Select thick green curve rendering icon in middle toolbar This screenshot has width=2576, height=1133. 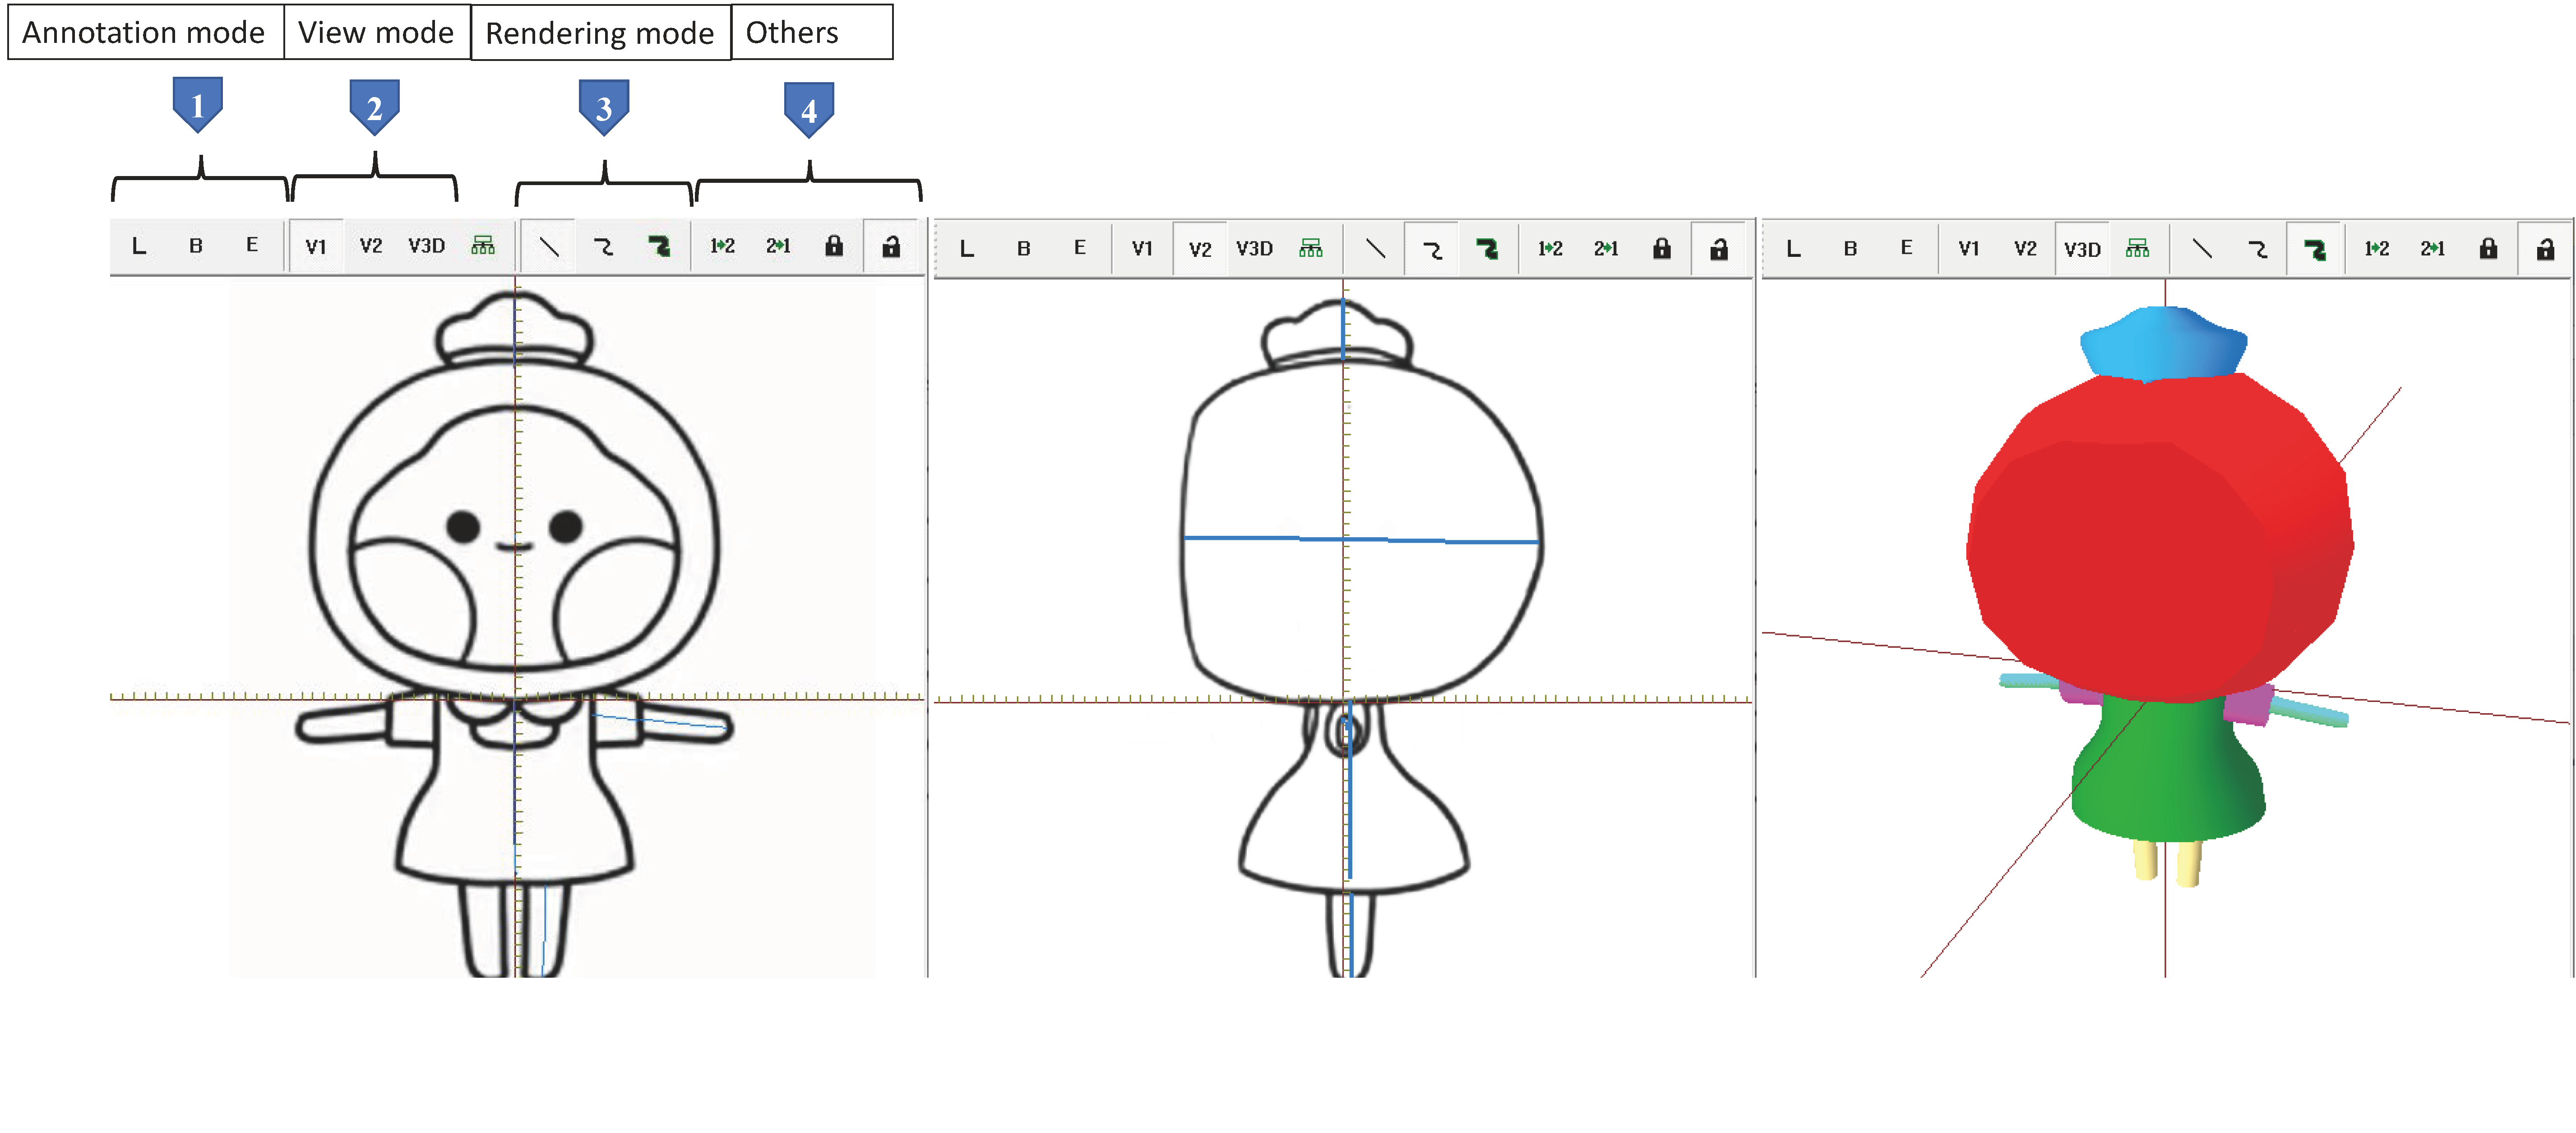click(1487, 249)
